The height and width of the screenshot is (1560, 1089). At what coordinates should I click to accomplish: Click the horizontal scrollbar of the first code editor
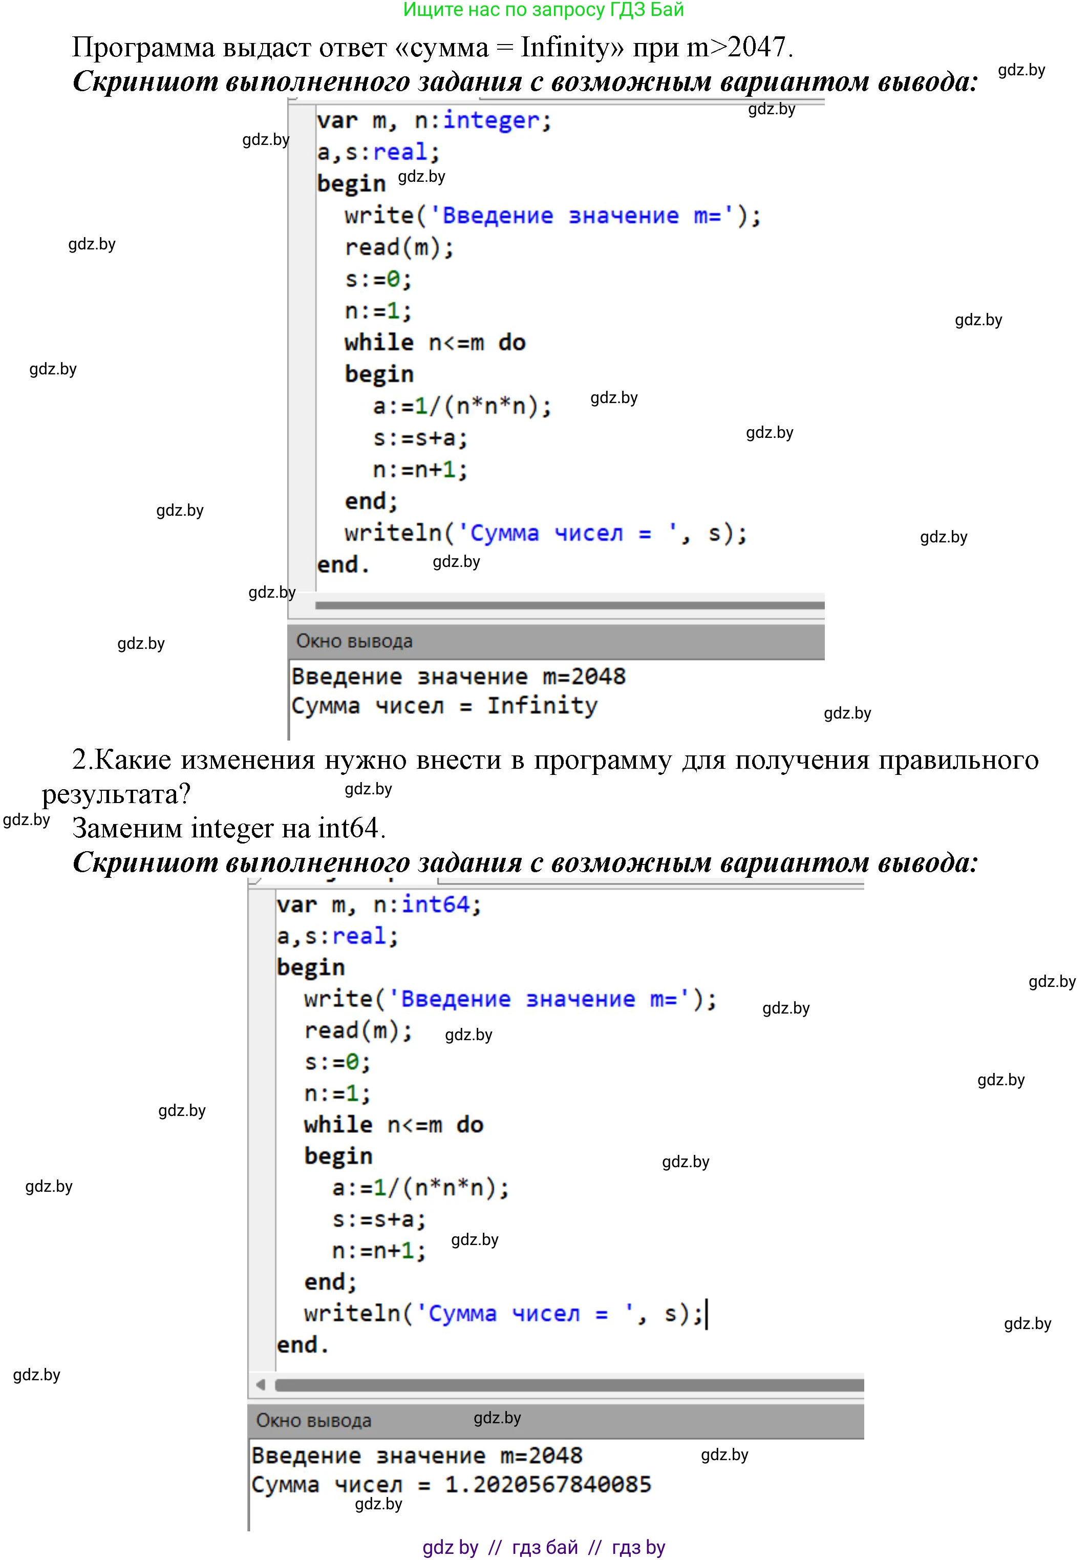(569, 605)
